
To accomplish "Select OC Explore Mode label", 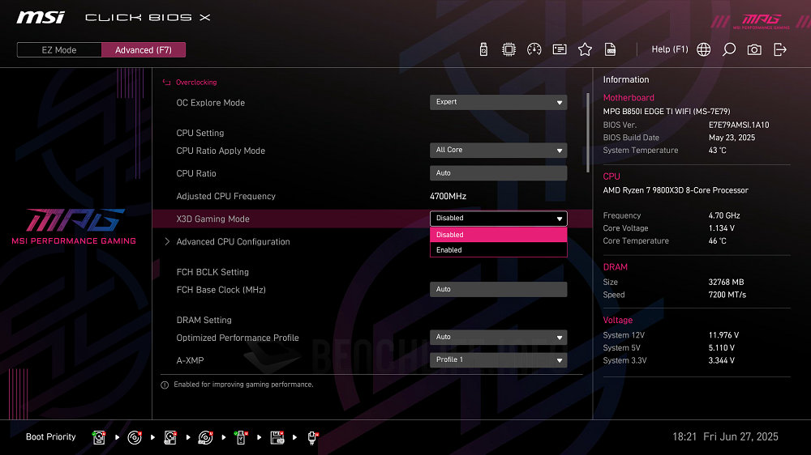I will pos(211,103).
